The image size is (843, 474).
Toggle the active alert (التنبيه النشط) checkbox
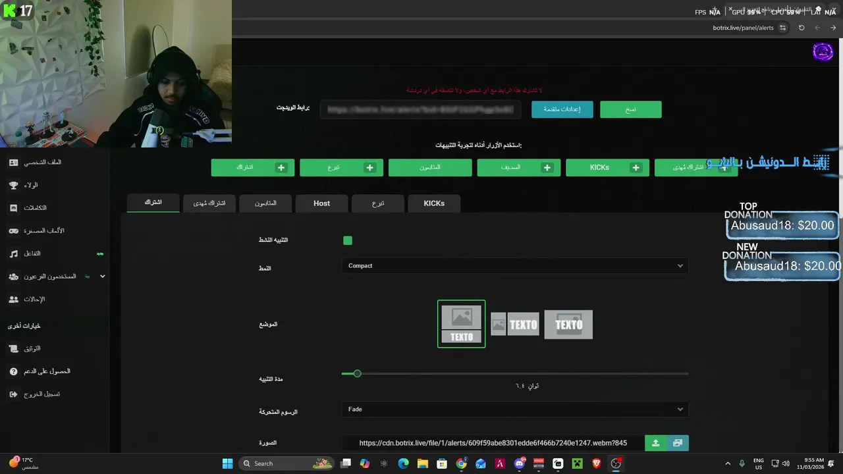pos(348,240)
